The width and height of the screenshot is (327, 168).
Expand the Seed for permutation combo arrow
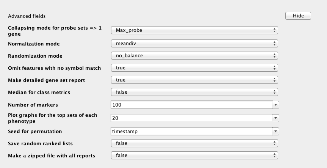(x=276, y=131)
